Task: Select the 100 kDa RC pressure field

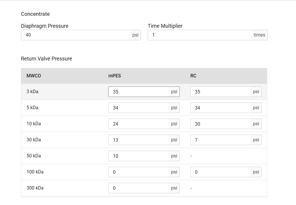Action: [x=220, y=172]
